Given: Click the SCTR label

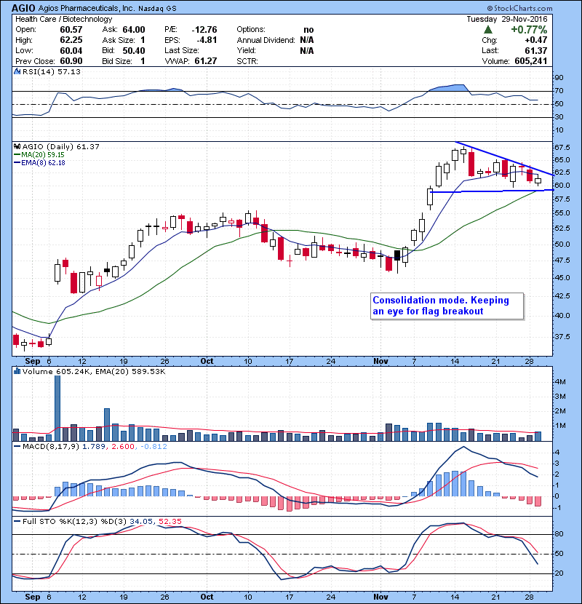Looking at the screenshot, I should [247, 61].
